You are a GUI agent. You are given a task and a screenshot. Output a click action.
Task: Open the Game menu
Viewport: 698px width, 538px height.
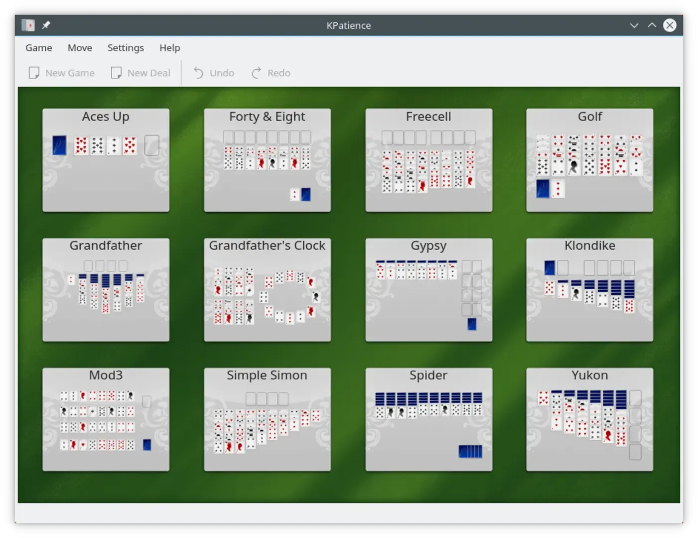(x=38, y=48)
